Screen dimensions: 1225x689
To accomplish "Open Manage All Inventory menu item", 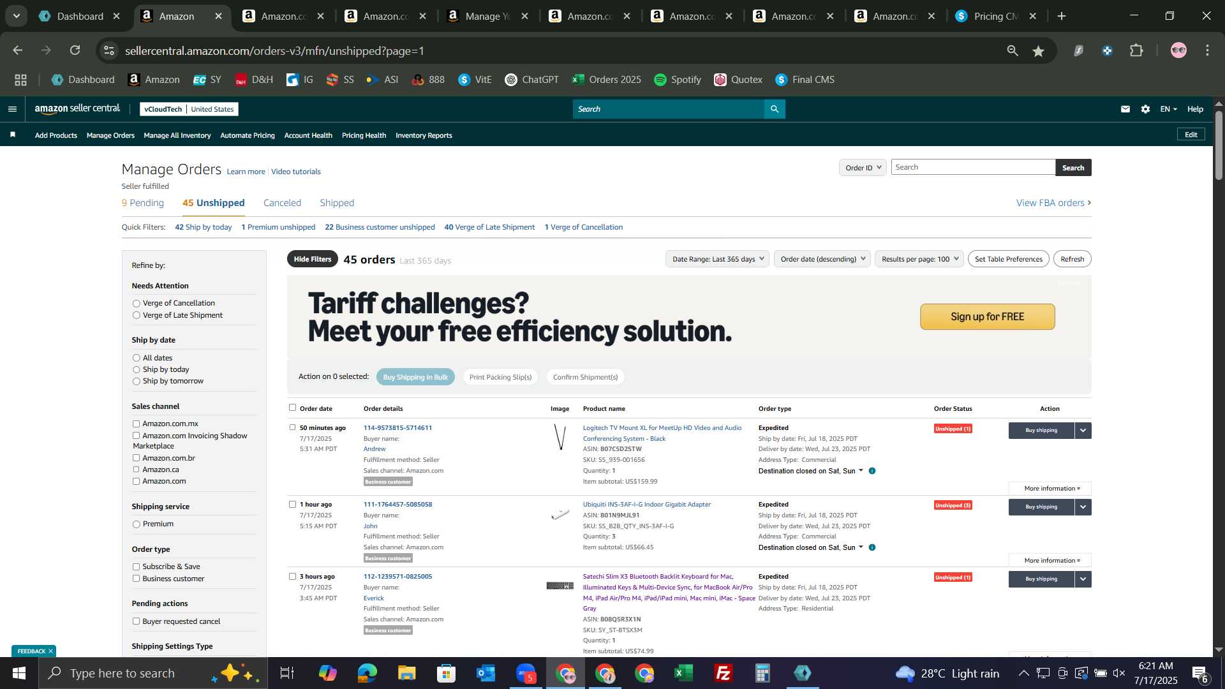I will (177, 135).
